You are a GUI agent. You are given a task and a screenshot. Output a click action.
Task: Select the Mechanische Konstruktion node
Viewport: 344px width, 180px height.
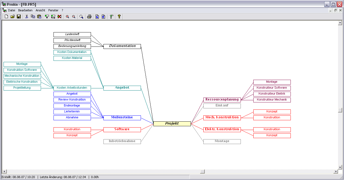(x=22, y=76)
